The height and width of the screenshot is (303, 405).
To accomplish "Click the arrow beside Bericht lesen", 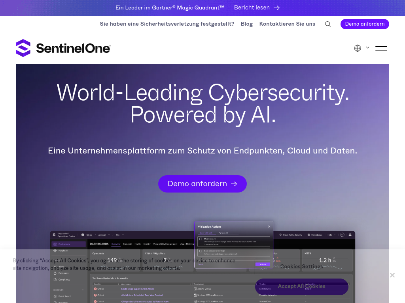I will (277, 8).
